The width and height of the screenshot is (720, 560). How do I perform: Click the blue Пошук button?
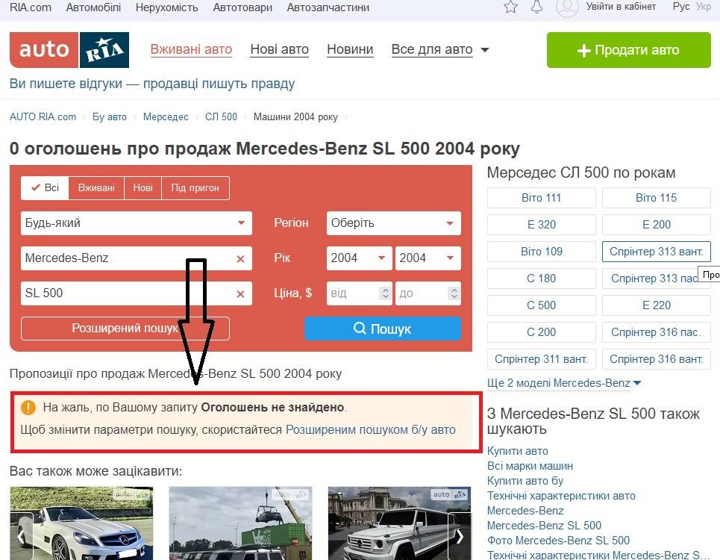(383, 329)
